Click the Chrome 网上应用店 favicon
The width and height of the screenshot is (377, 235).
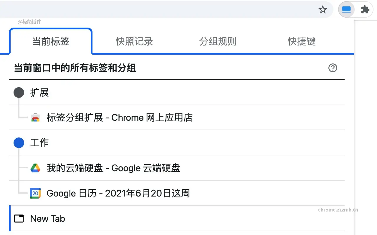point(35,117)
